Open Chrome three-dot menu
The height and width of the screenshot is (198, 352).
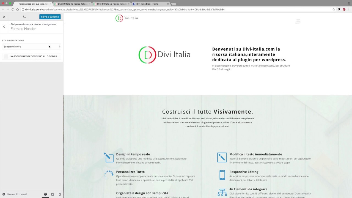pos(349,9)
